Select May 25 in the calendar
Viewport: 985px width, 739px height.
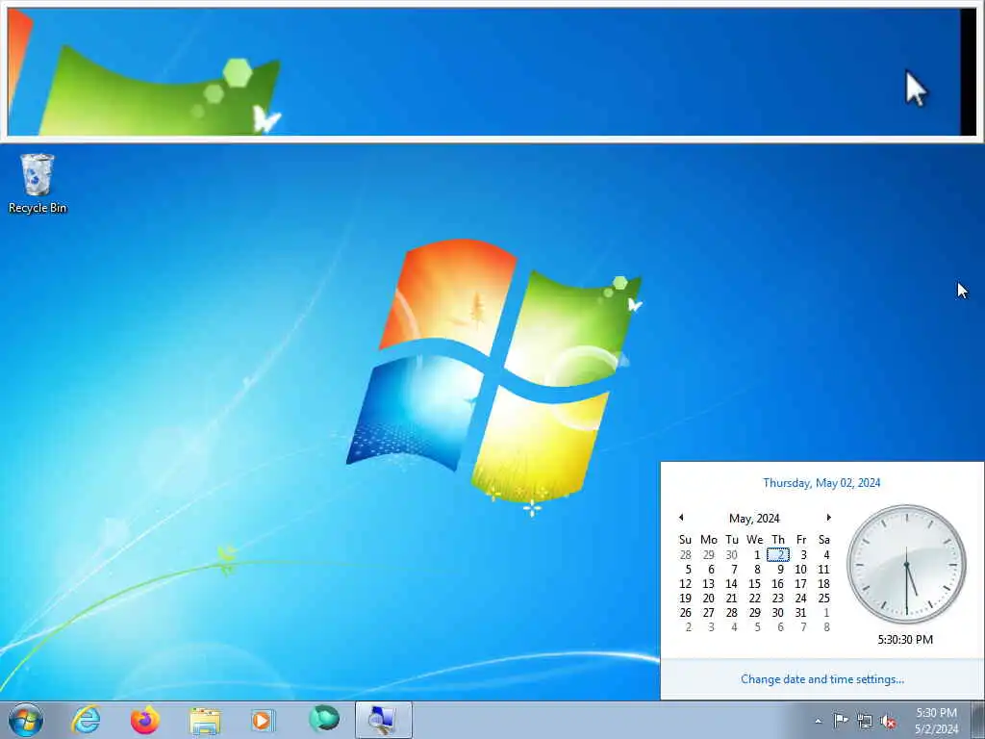point(823,599)
